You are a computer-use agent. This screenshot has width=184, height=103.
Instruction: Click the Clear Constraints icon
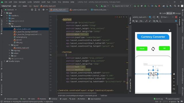[x=146, y=21]
